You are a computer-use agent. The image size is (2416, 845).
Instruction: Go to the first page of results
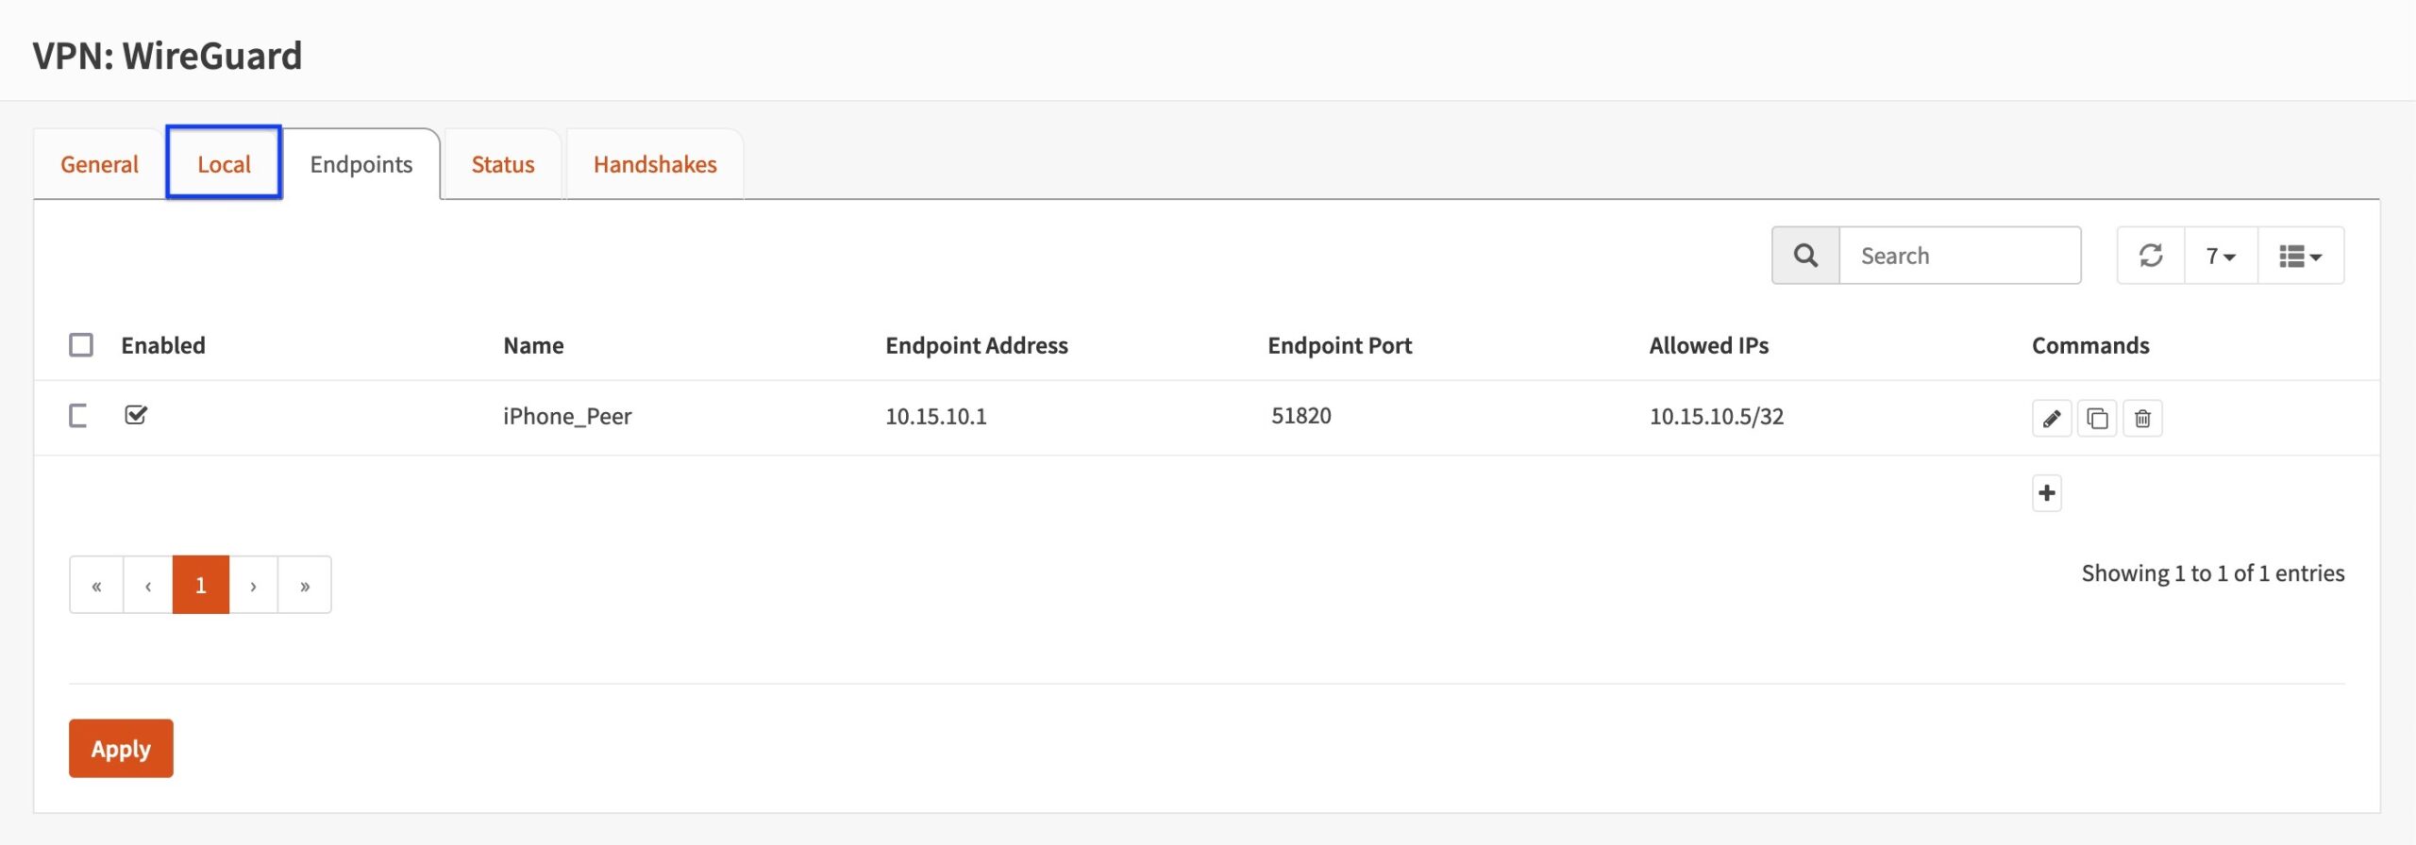pos(96,586)
